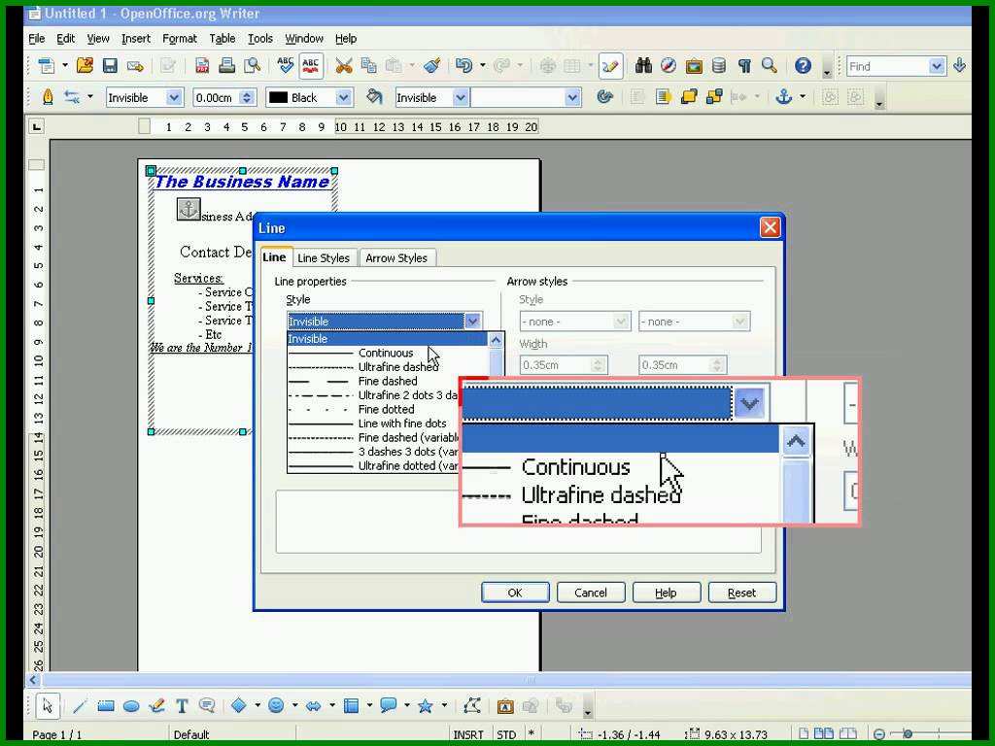Viewport: 995px width, 746px height.
Task: Collapse the Style dropdown arrow in Line dialog
Action: [x=473, y=322]
